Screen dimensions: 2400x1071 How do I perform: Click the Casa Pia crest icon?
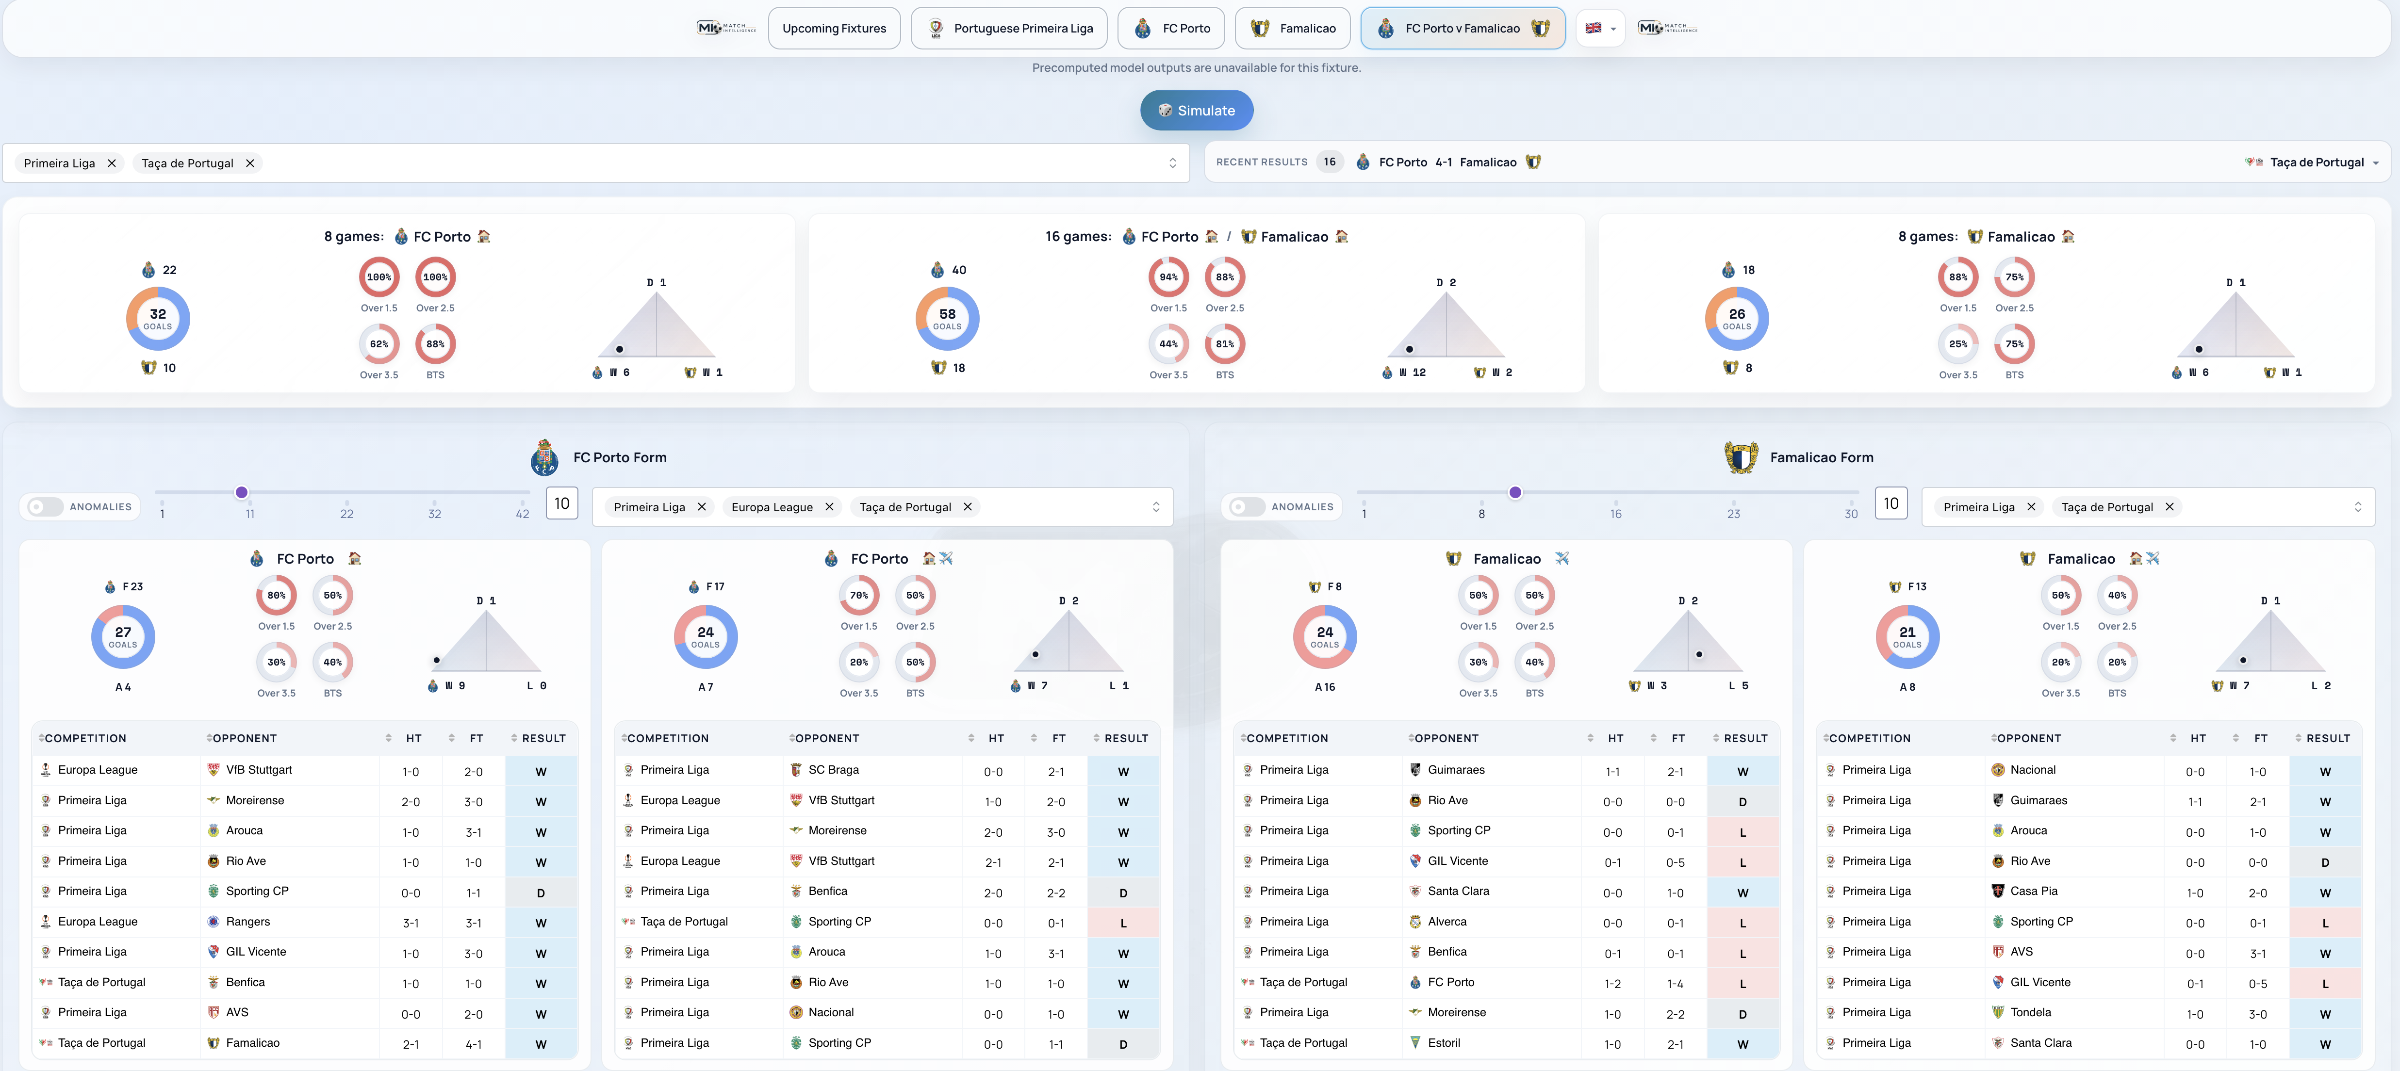tap(1998, 891)
